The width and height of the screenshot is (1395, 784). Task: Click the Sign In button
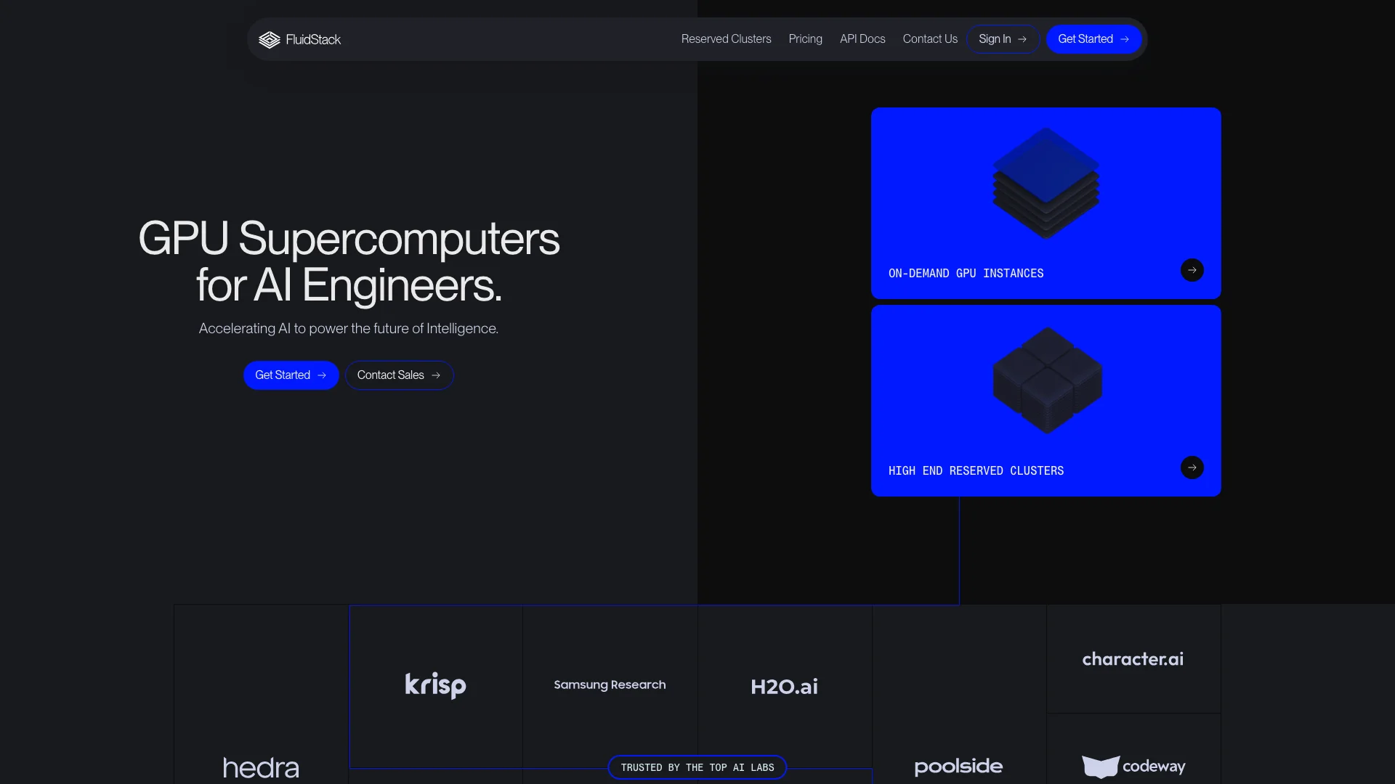(1003, 39)
